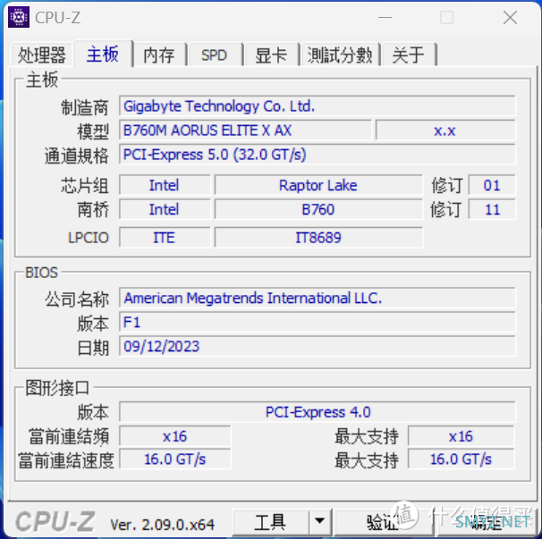The height and width of the screenshot is (539, 542).
Task: Click the BIOS date 09/12/2023
Action: [317, 346]
